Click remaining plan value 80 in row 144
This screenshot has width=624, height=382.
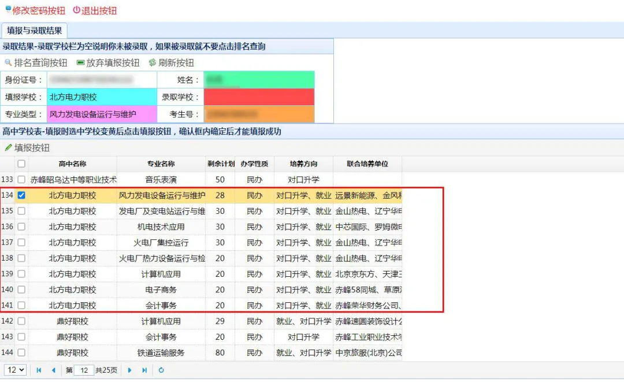coord(220,353)
